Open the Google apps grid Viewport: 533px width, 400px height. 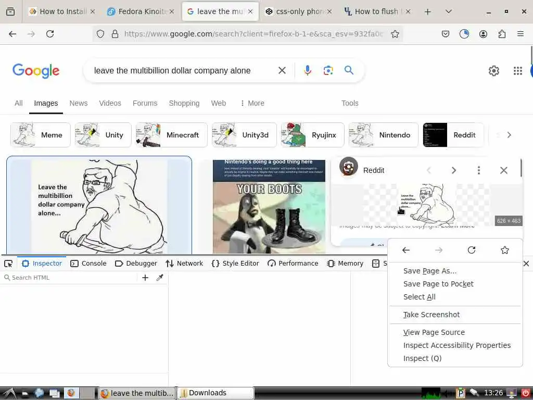[x=518, y=71]
